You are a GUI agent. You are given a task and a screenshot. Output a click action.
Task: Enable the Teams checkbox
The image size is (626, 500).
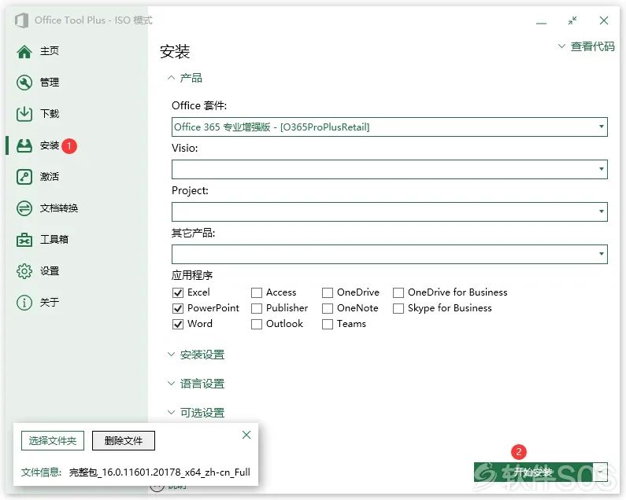328,324
